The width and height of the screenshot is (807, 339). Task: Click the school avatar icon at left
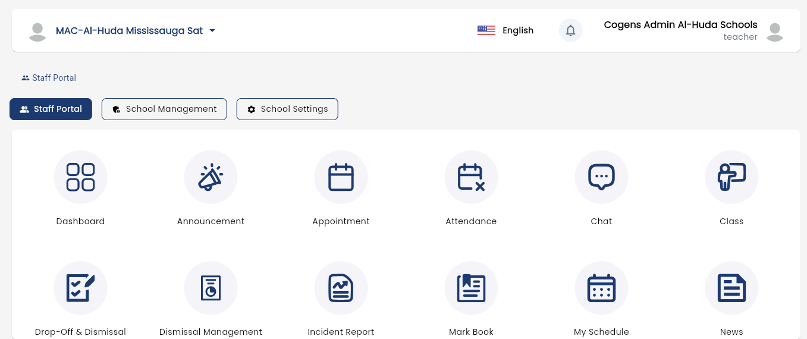[37, 32]
